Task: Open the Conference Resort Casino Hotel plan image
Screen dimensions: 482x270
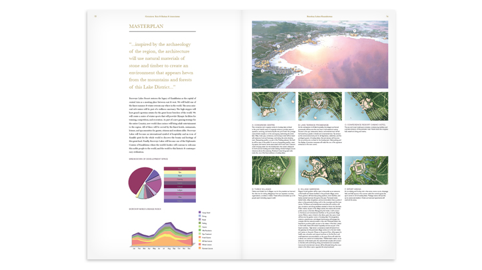Action: pyautogui.click(x=366, y=106)
